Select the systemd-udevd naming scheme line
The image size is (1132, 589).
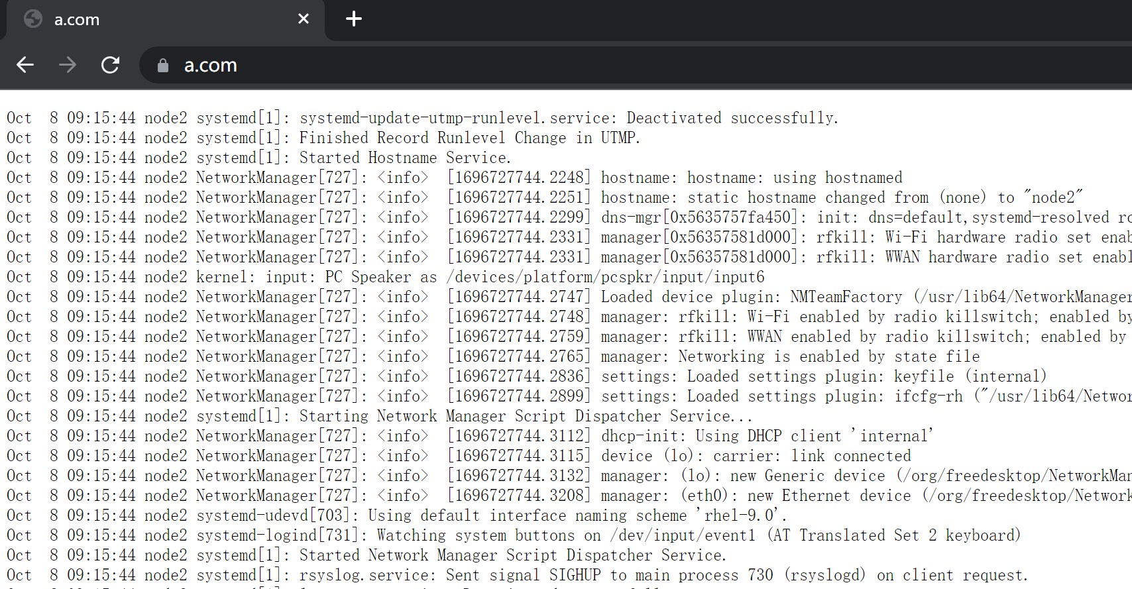pos(490,515)
